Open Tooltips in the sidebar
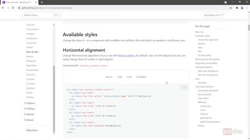Screen dimensions: 250x140 click(30, 97)
